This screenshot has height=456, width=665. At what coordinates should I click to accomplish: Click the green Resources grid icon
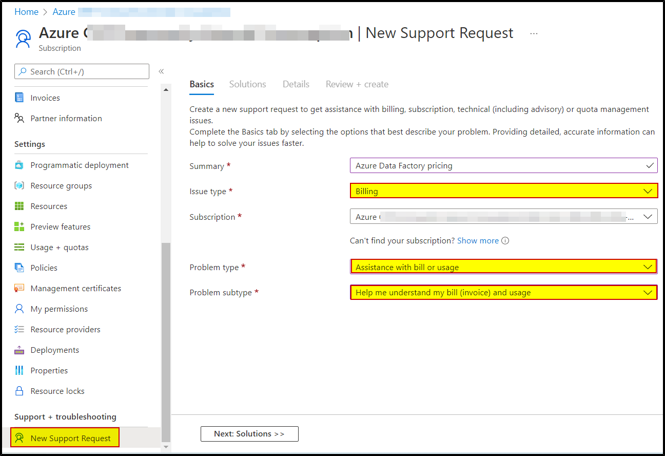(x=19, y=206)
